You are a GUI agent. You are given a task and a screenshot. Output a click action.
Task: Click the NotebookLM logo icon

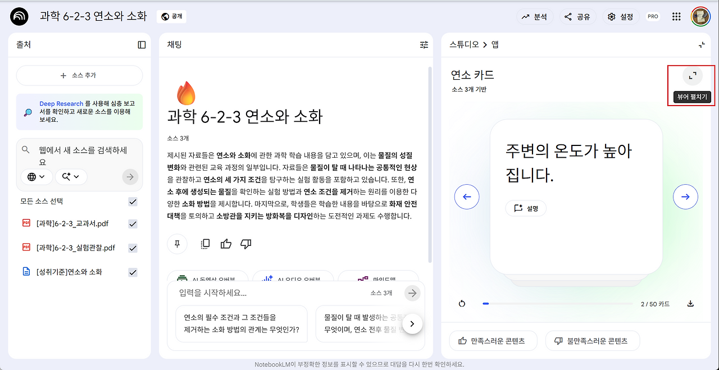click(x=19, y=16)
